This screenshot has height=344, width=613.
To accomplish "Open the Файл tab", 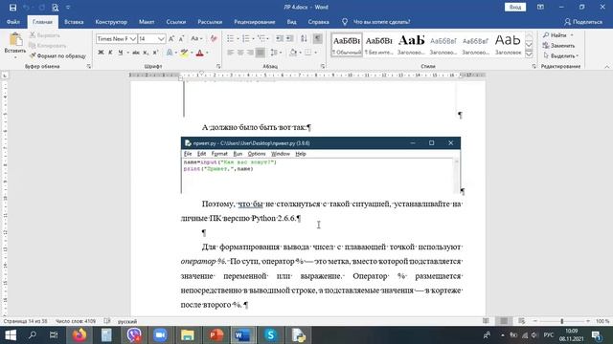I will click(x=13, y=22).
